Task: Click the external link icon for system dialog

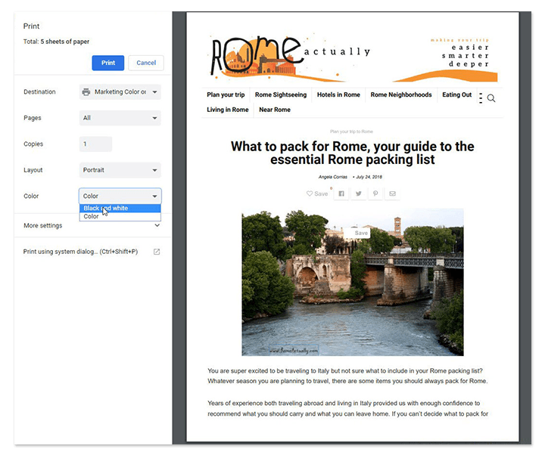Action: point(157,252)
